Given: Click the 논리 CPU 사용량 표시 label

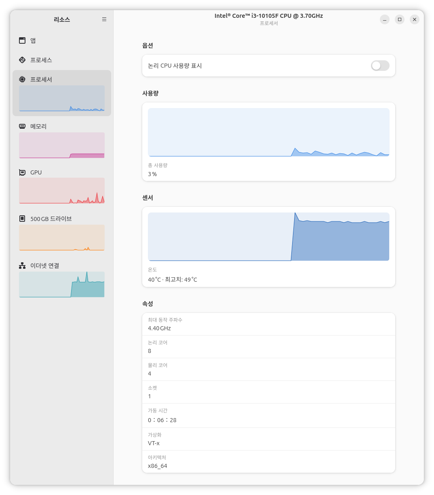Looking at the screenshot, I should [175, 66].
